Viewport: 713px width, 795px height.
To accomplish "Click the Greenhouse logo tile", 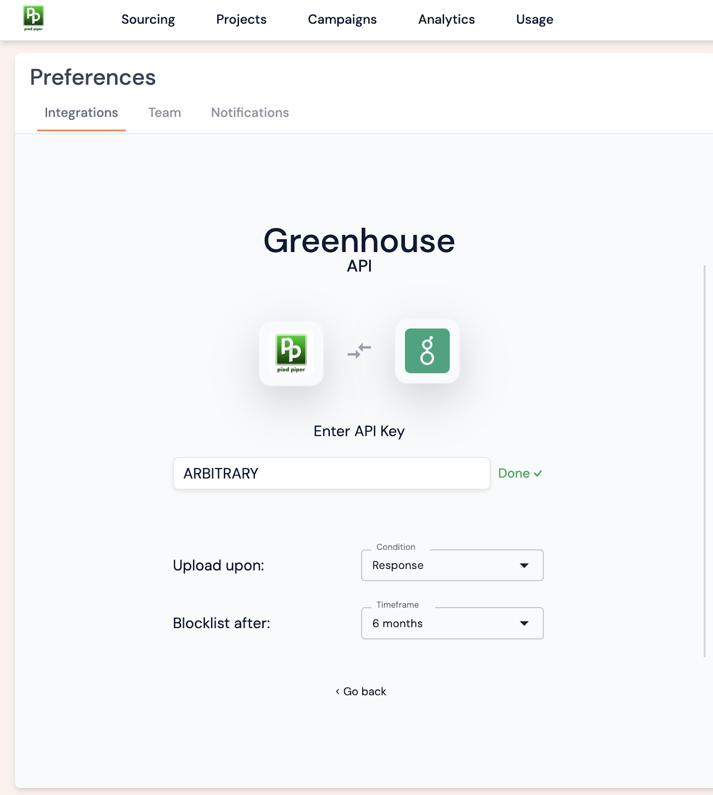I will [x=427, y=351].
